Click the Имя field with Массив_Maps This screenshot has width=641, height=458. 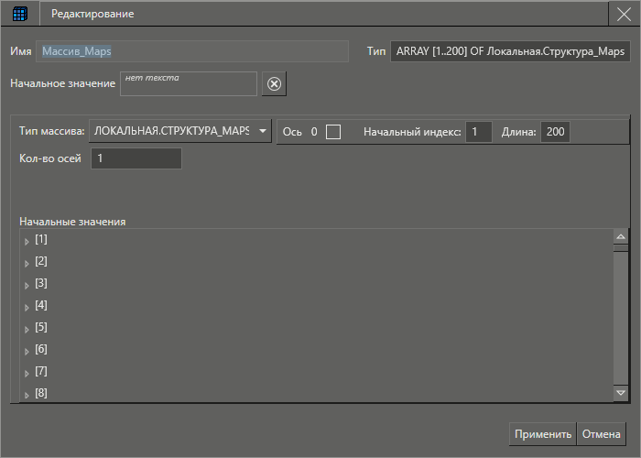coord(192,51)
